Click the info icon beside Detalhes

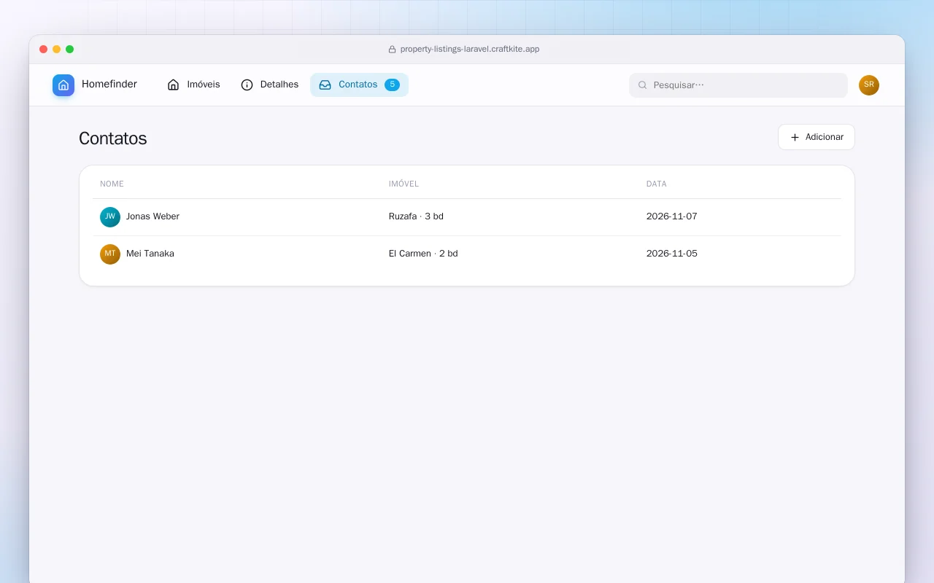[x=247, y=85]
